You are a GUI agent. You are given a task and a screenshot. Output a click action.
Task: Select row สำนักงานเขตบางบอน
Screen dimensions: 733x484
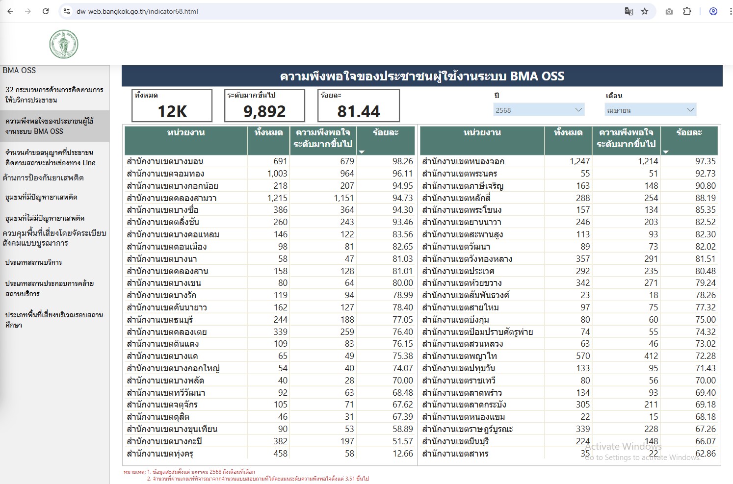pos(270,161)
